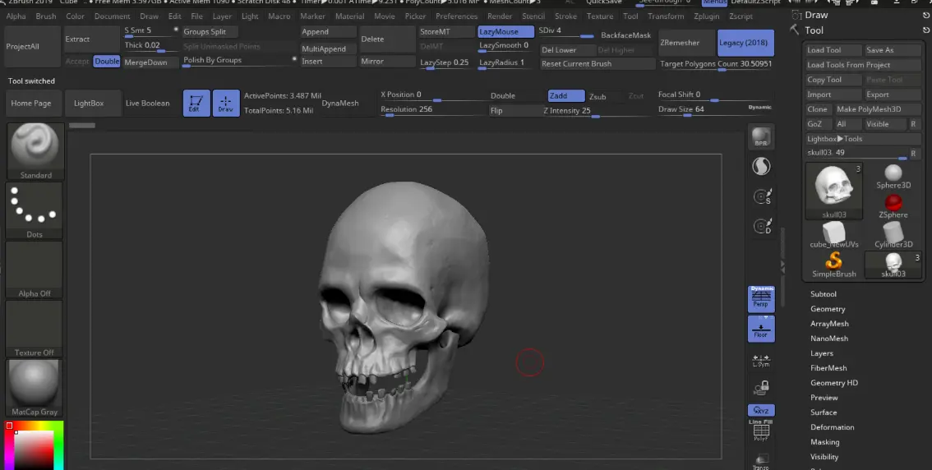The height and width of the screenshot is (470, 932).
Task: Toggle the Persp perspective view
Action: pyautogui.click(x=761, y=298)
